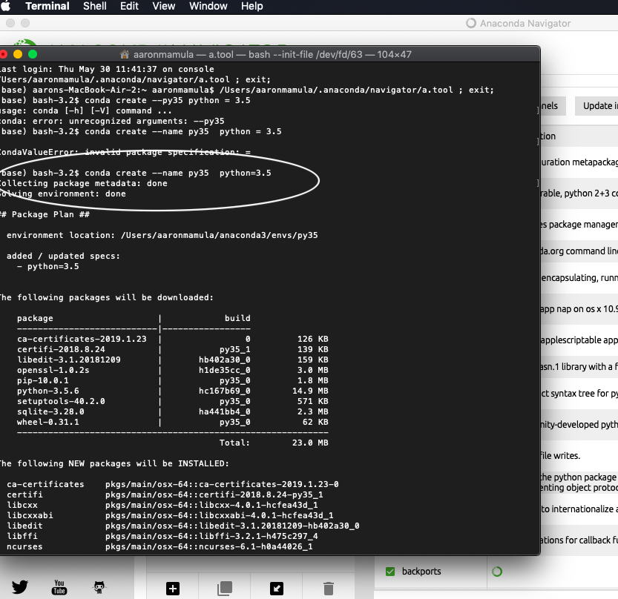Click the 'pip-10.0.1' download row
618x599 pixels.
click(x=173, y=380)
